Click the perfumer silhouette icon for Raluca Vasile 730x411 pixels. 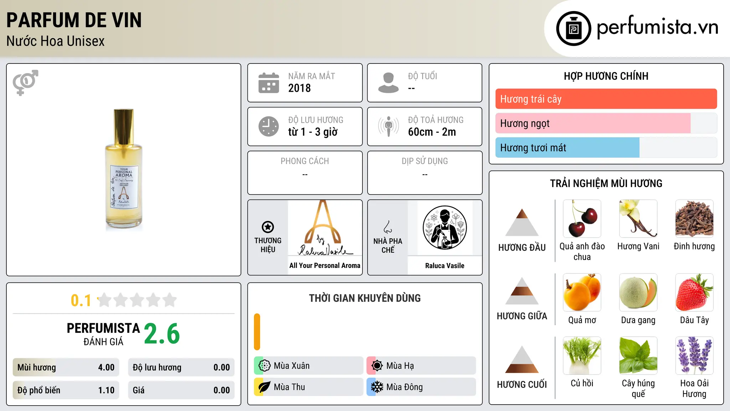coord(444,228)
